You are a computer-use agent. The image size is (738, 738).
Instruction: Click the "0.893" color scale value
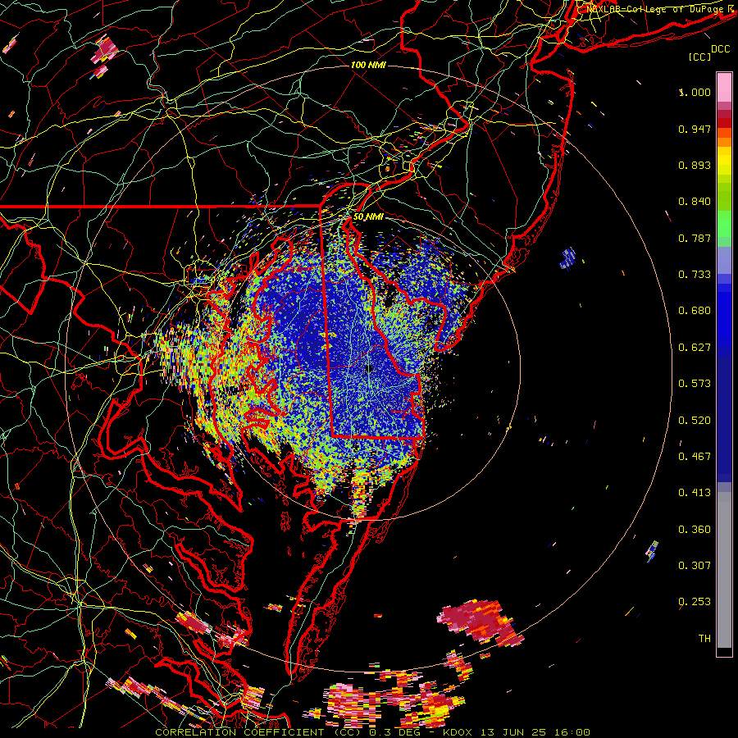(x=695, y=165)
